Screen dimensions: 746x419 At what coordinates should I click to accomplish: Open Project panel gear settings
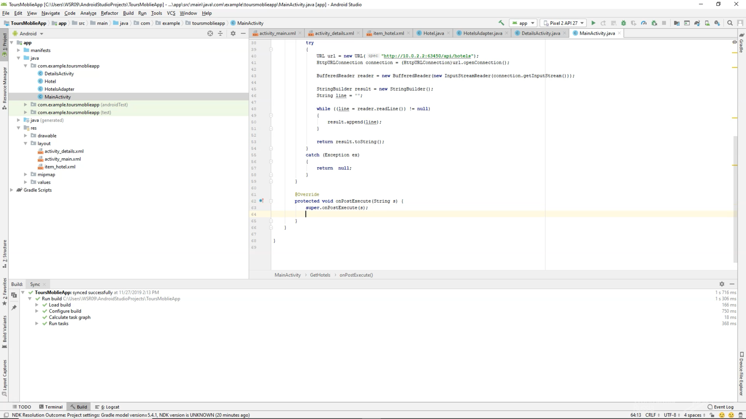point(233,33)
